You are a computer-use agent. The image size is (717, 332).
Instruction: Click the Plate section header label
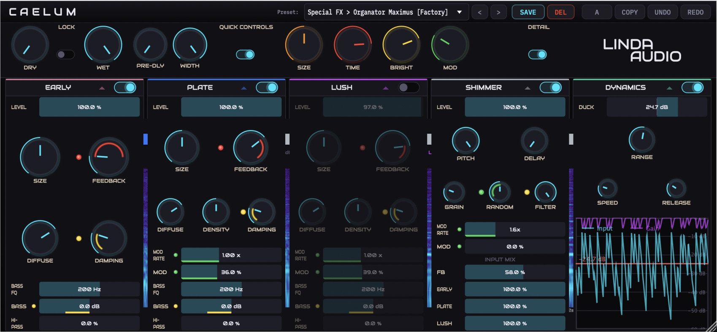pos(200,87)
